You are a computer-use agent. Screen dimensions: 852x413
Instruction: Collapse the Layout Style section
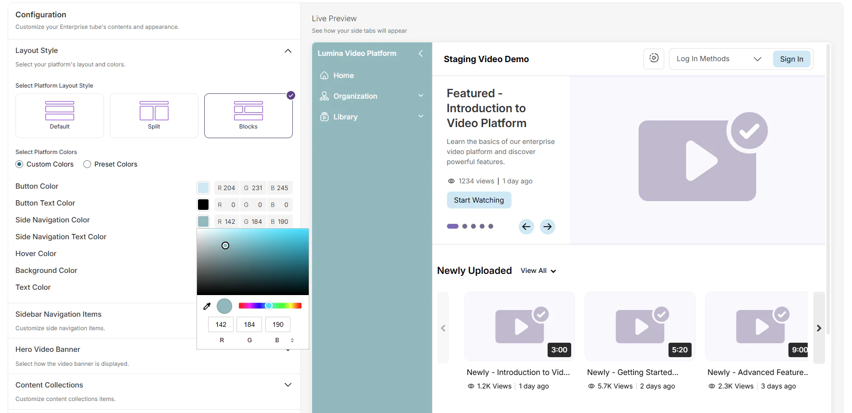pyautogui.click(x=288, y=51)
